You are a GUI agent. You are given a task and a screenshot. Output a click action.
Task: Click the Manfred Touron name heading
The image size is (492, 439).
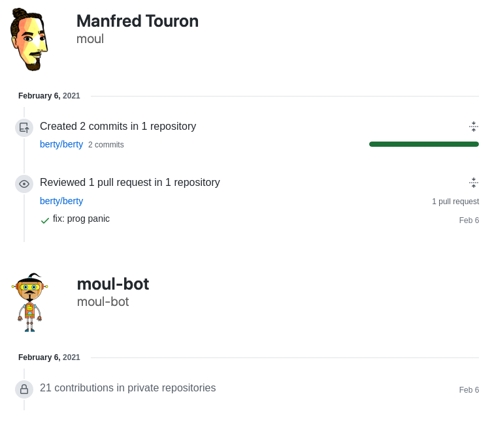137,21
